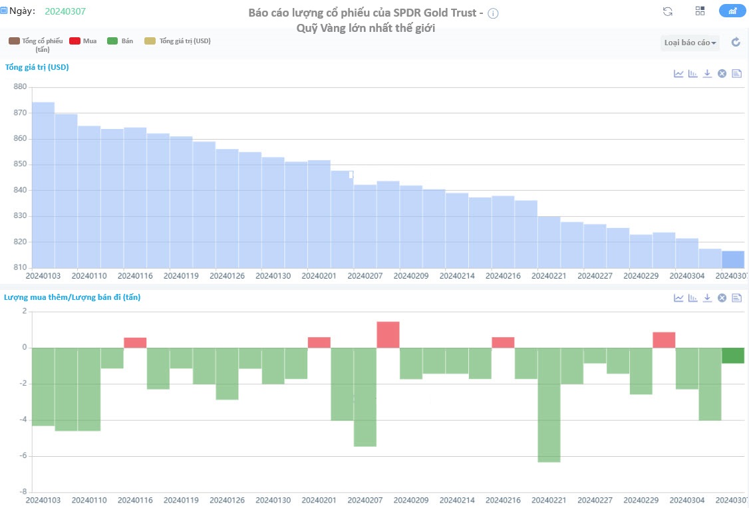Click the deepest green sell bar at 20240221
This screenshot has width=749, height=508.
[549, 405]
